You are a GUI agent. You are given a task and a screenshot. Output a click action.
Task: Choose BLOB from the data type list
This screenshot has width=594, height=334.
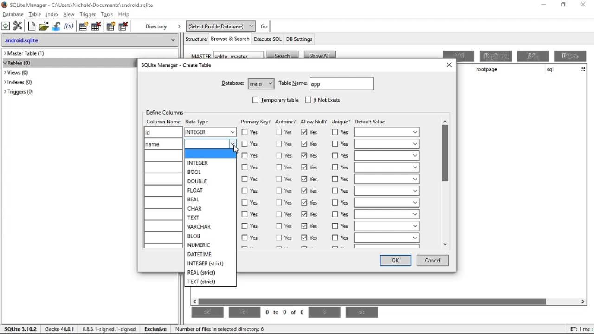pos(210,236)
